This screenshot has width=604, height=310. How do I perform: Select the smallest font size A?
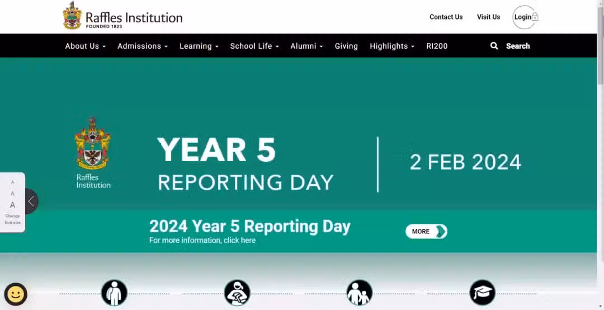12,182
